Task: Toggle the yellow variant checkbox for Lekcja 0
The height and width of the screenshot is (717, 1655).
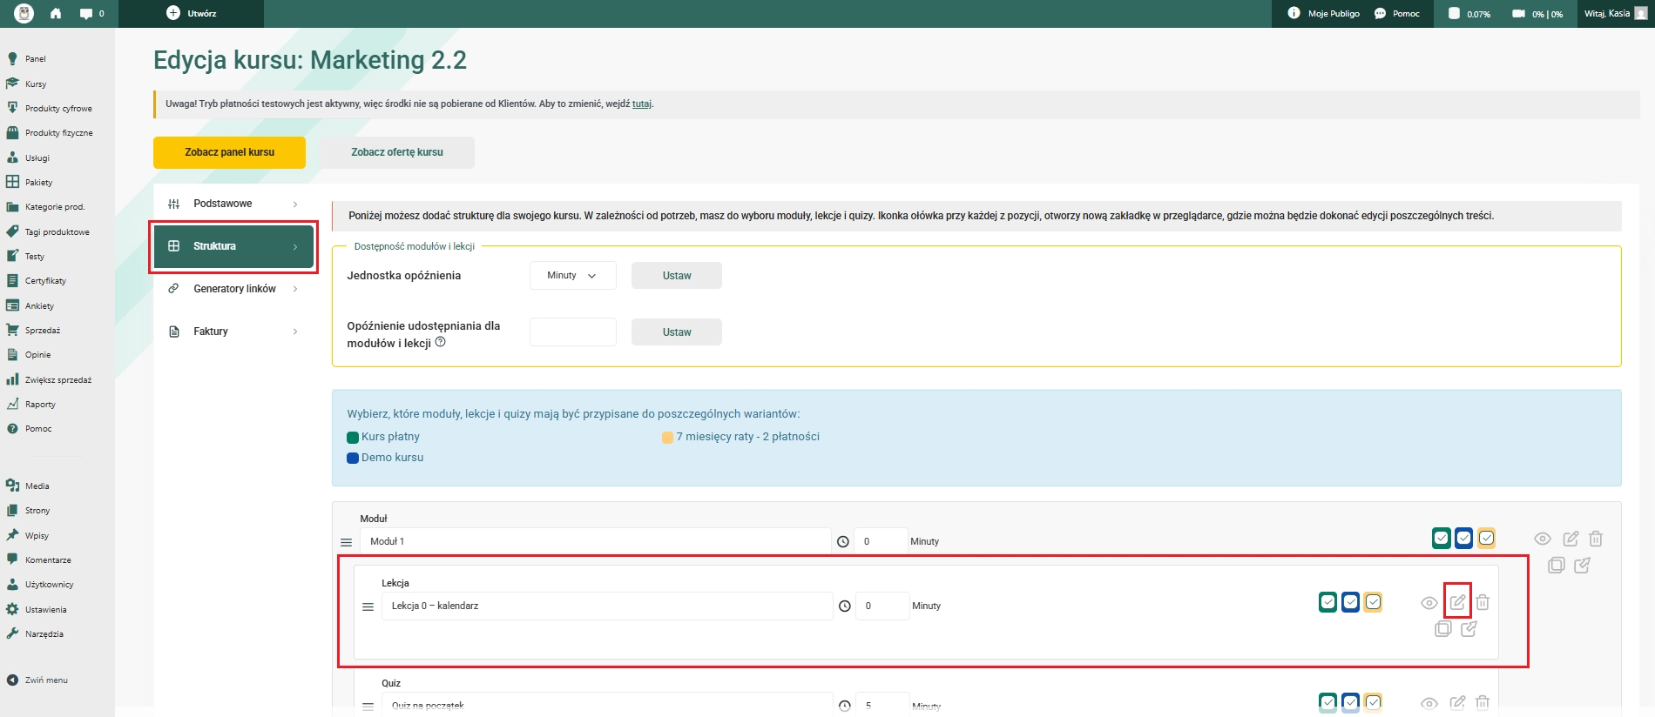Action: coord(1373,602)
